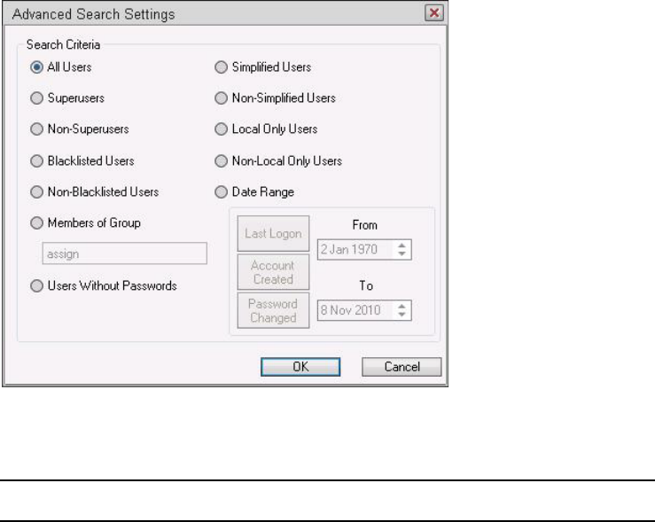Pick Non-Simplified Users option
This screenshot has height=522, width=655.
click(222, 97)
